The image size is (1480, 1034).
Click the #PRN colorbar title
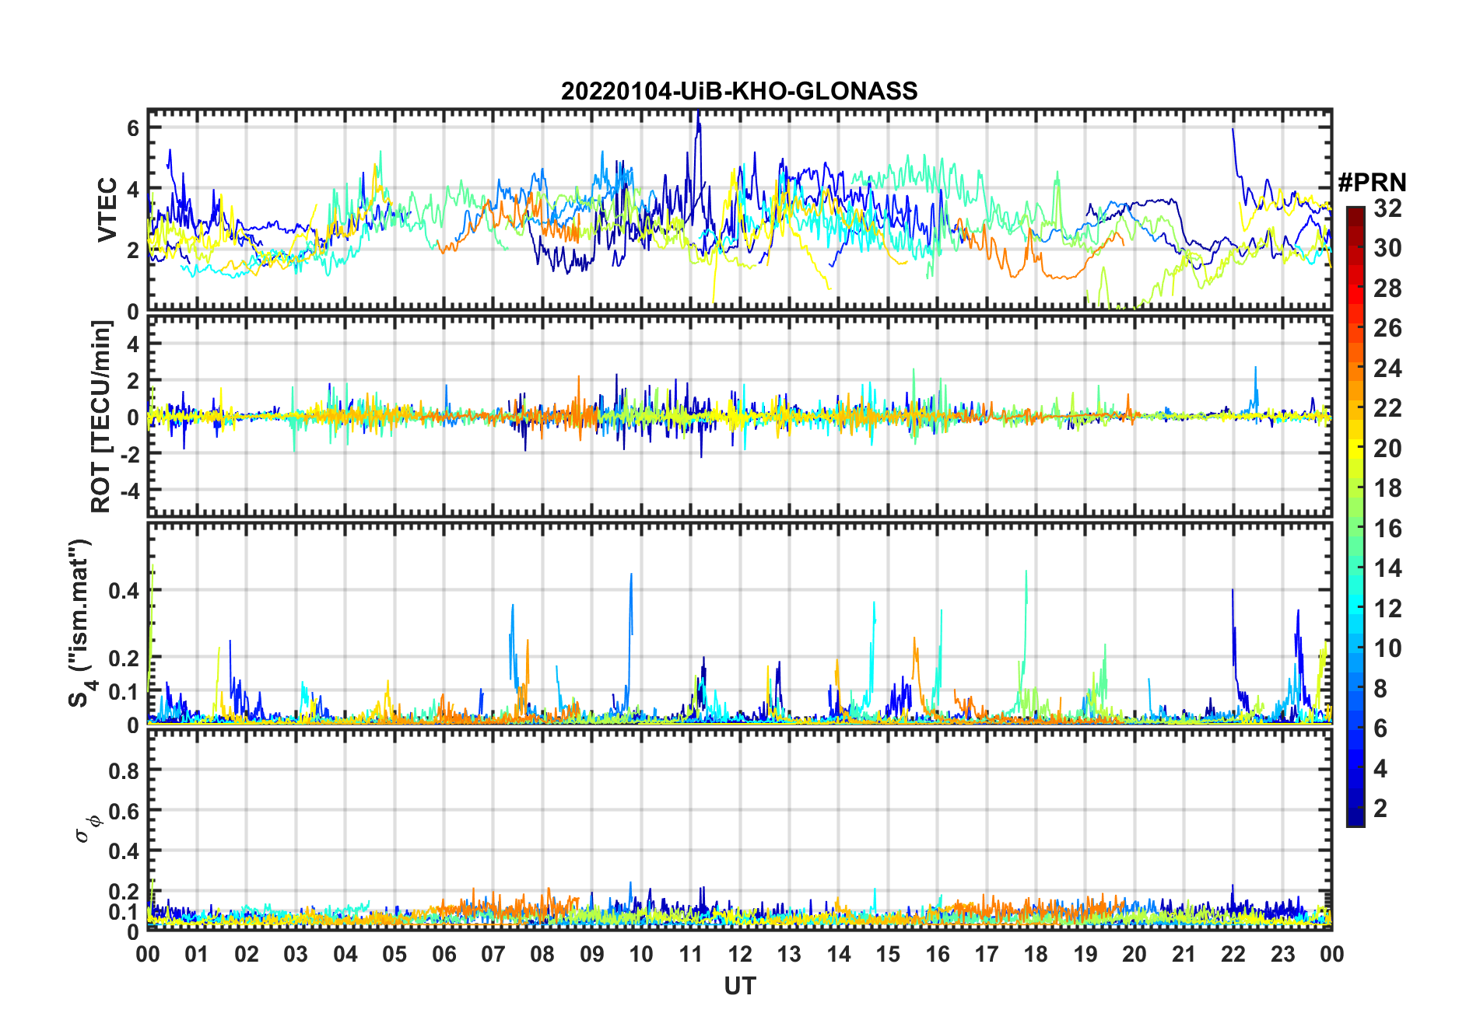click(1372, 183)
